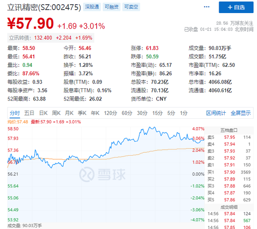Viewport: 257px width, 229px height.
Task: Switch to the 周K chart tab
Action: coord(56,113)
